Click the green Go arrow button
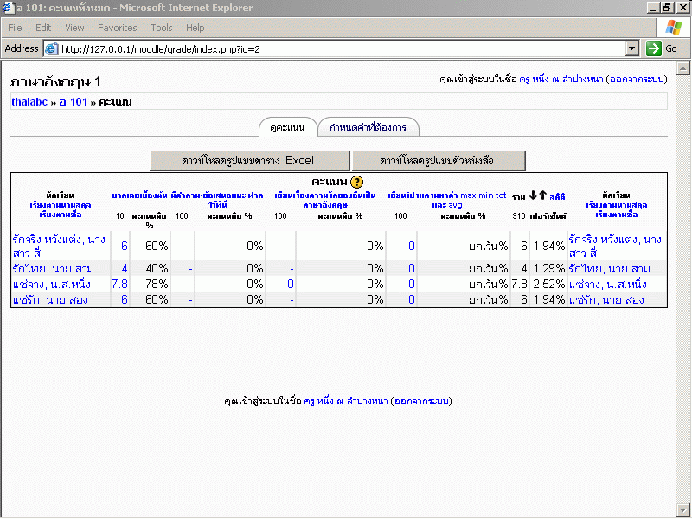Screen dimensions: 692x519 point(655,48)
